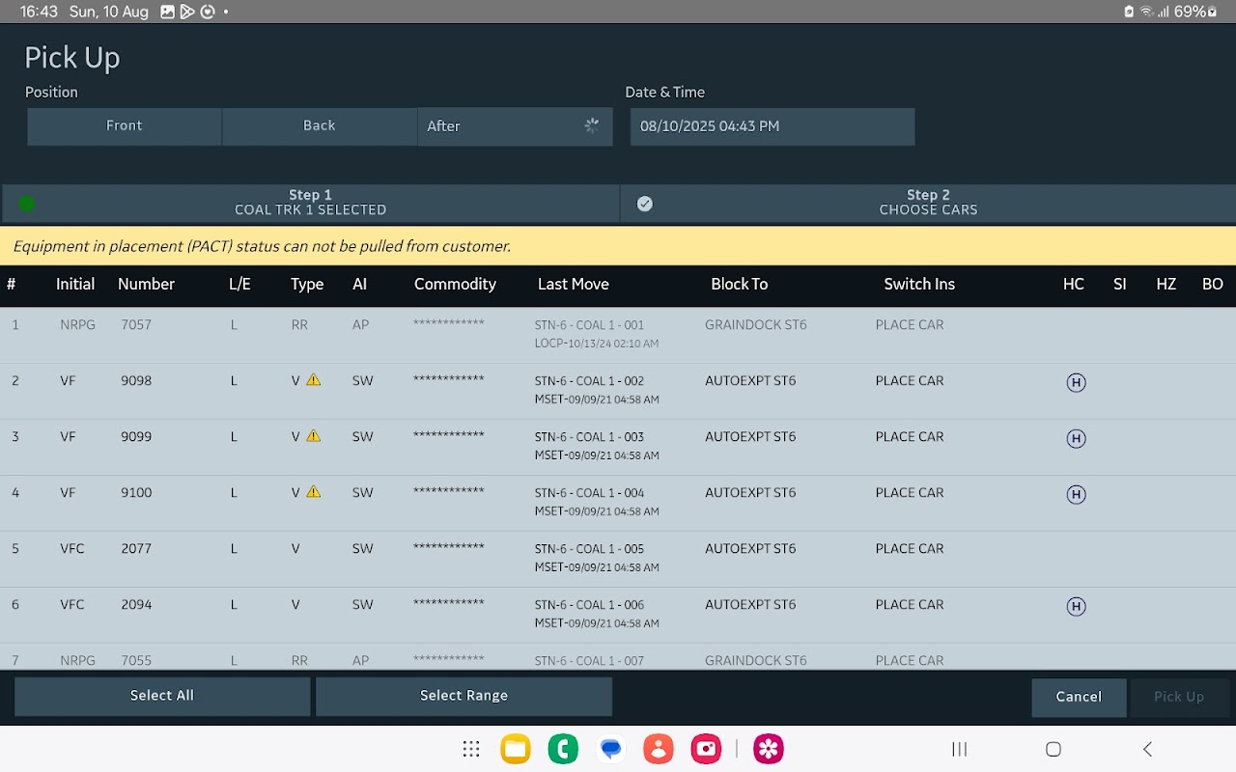The width and height of the screenshot is (1236, 772).
Task: Sort table by Last Move column
Action: click(x=574, y=285)
